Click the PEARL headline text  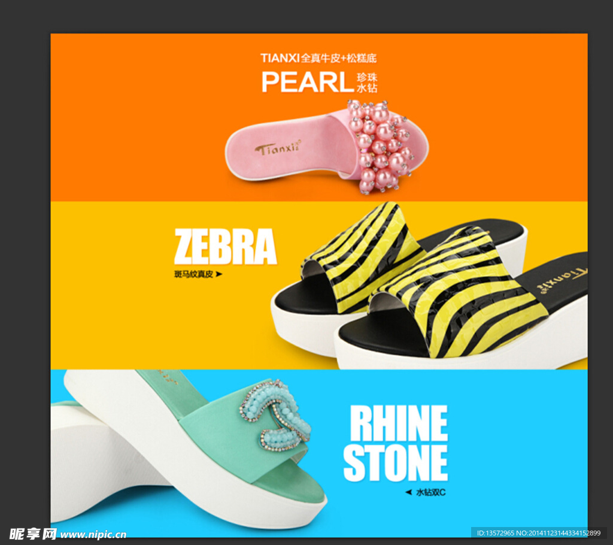pos(308,82)
